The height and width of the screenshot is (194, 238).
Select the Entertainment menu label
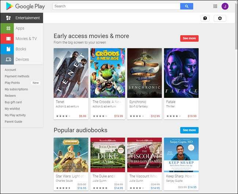click(x=27, y=18)
